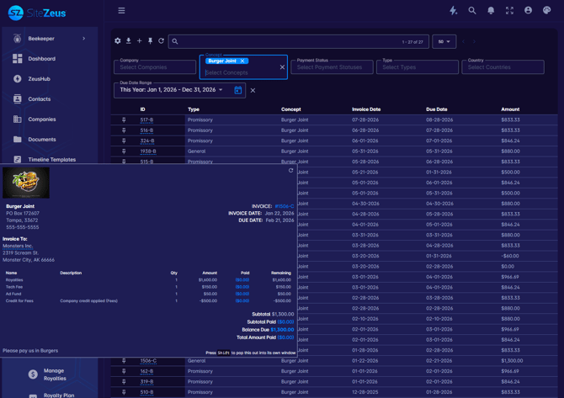The height and width of the screenshot is (398, 564).
Task: Pin the 516-B invoice row
Action: [x=124, y=130]
